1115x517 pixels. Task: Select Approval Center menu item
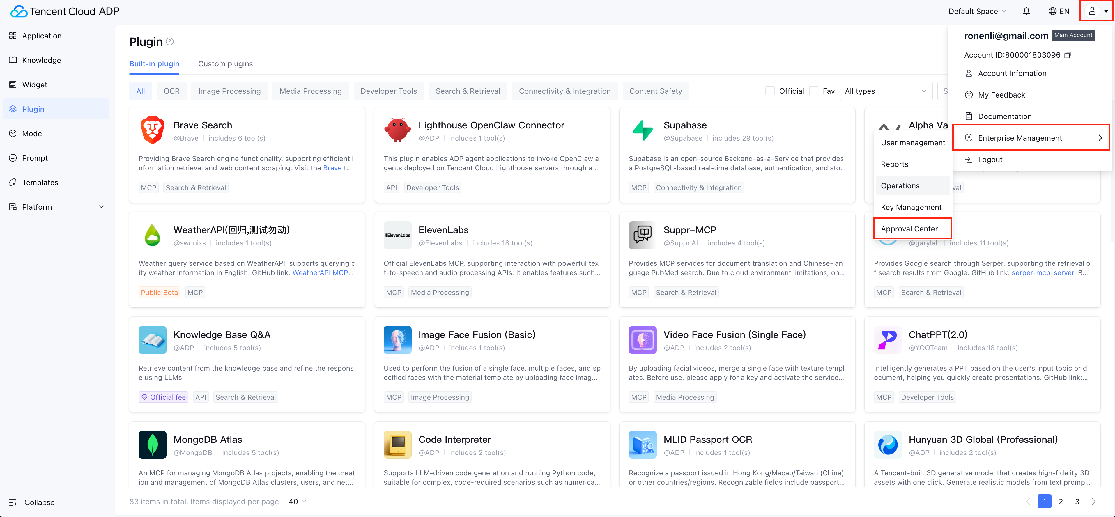click(x=909, y=229)
